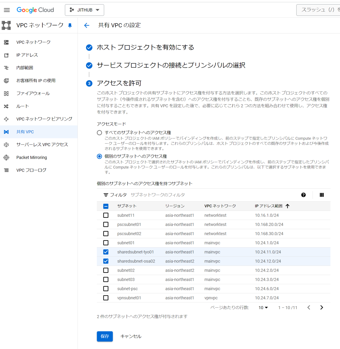Uncheck the sharedsubnet-tyo01 checkbox

point(106,252)
